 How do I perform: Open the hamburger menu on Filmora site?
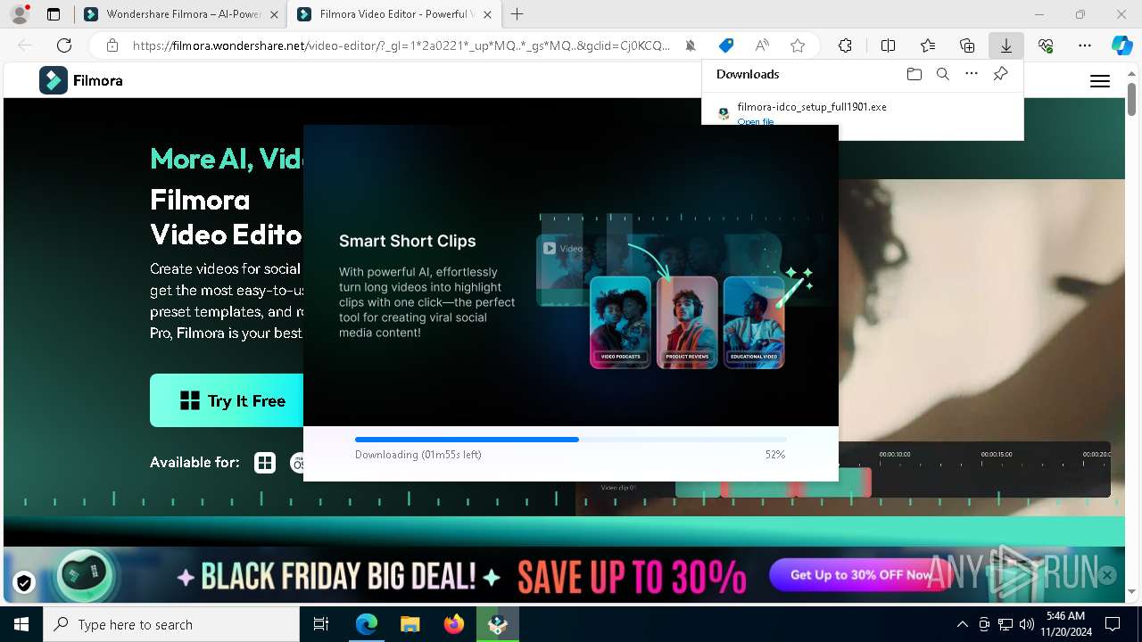pyautogui.click(x=1100, y=81)
